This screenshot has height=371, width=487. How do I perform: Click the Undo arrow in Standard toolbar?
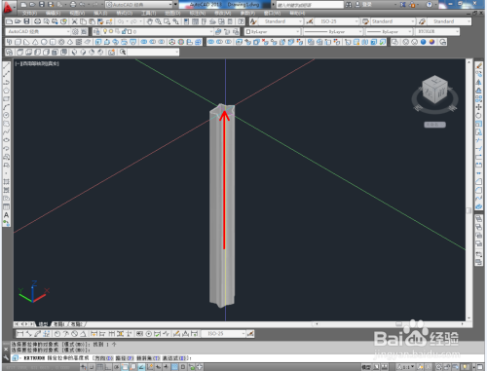click(x=121, y=21)
